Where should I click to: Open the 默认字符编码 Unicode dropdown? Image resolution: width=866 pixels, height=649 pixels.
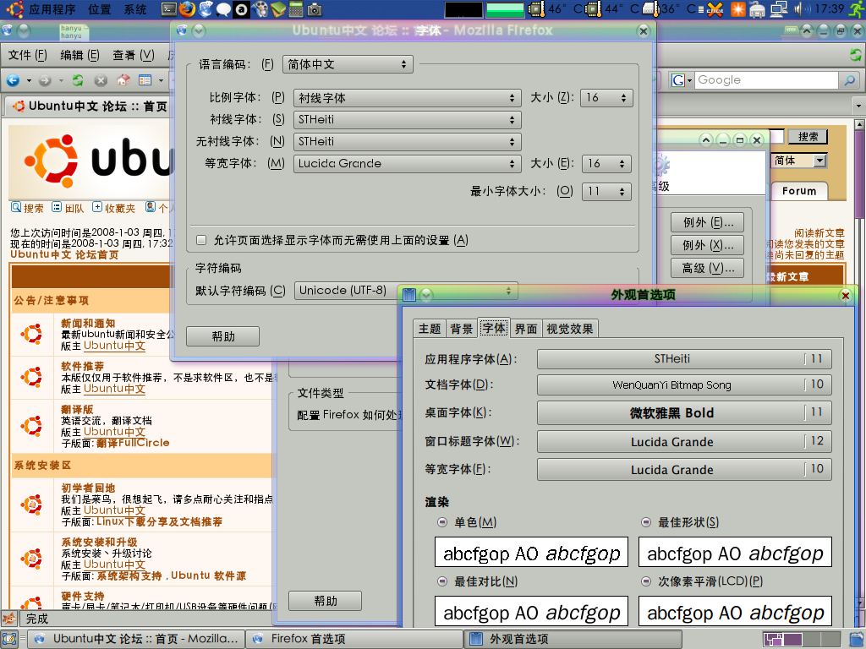pyautogui.click(x=406, y=291)
